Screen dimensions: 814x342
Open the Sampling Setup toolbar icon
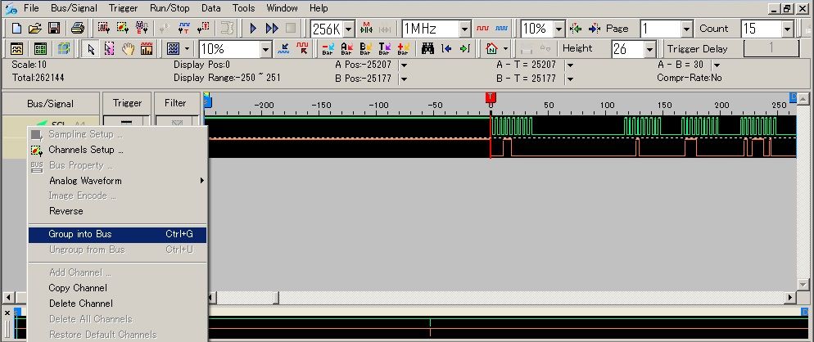[x=104, y=28]
